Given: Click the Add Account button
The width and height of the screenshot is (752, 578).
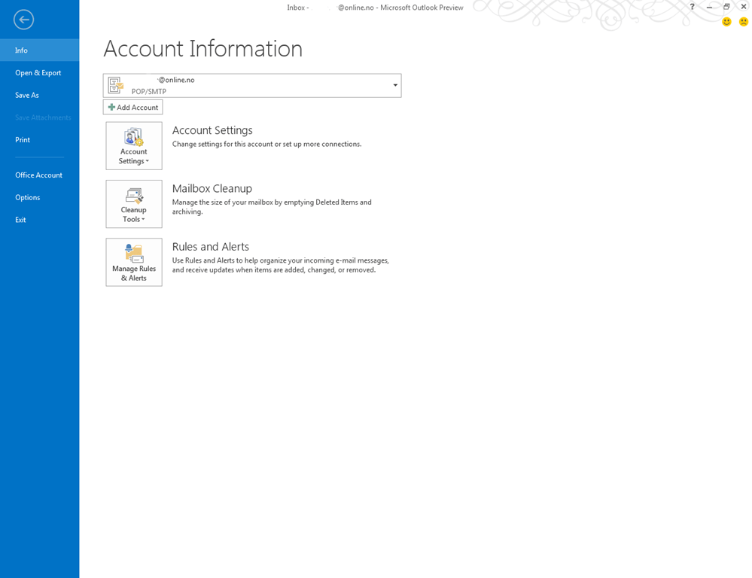Looking at the screenshot, I should click(x=132, y=108).
